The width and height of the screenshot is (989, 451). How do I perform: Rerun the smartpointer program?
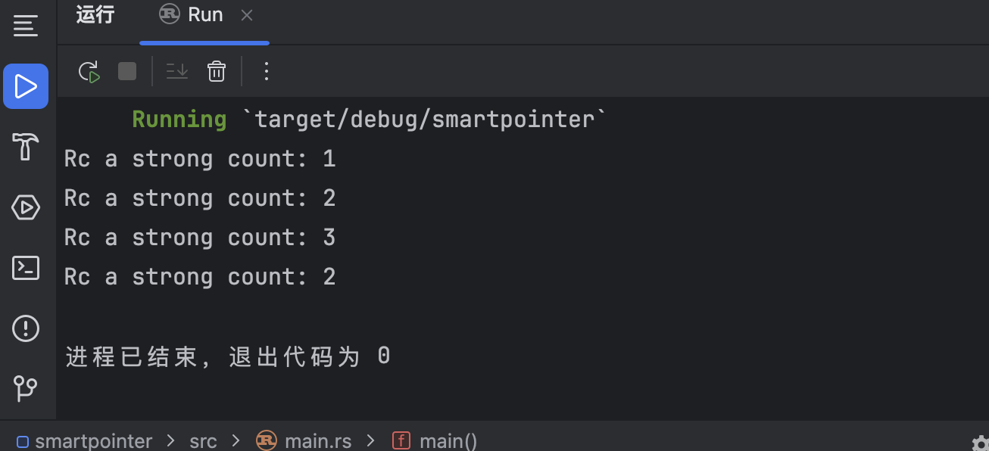[89, 72]
